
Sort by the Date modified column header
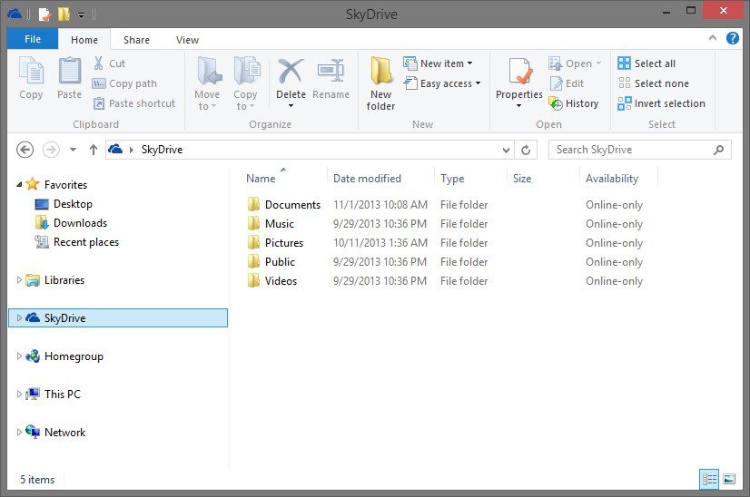click(x=367, y=179)
